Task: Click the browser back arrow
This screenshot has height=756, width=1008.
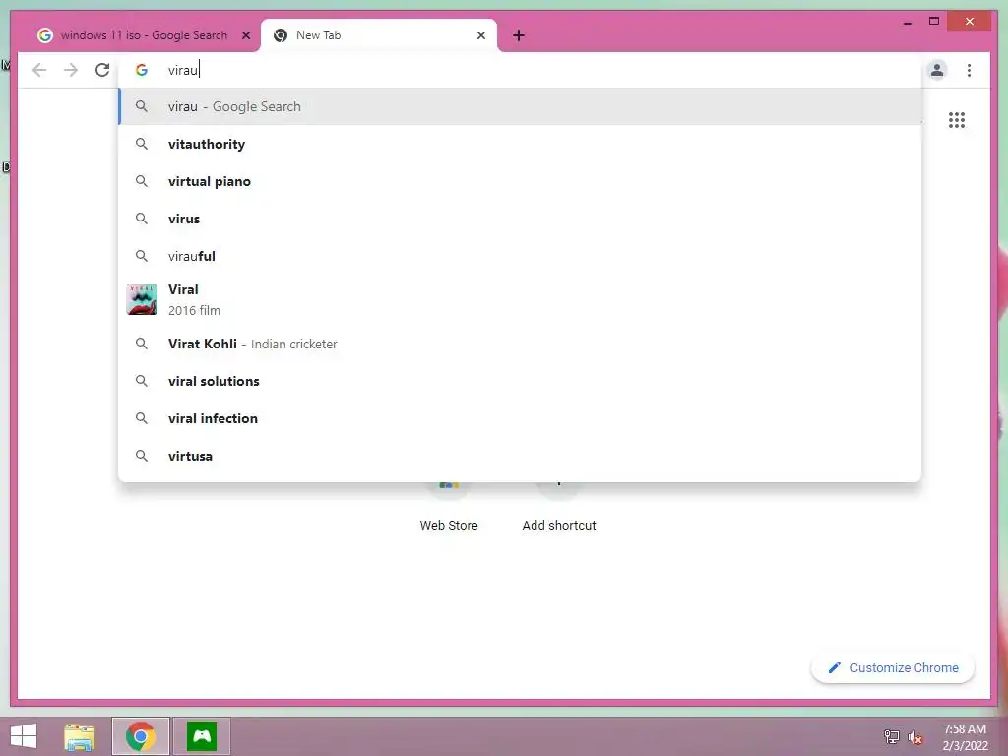Action: tap(39, 70)
